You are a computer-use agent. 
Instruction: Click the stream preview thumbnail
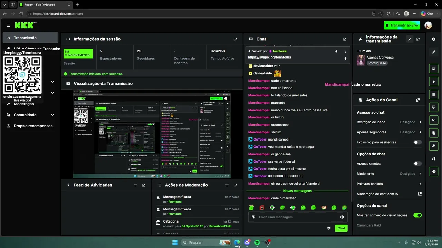click(152, 134)
